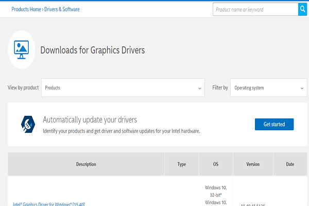Click the View by product label
Viewport: 309px width, 206px height.
click(x=23, y=88)
